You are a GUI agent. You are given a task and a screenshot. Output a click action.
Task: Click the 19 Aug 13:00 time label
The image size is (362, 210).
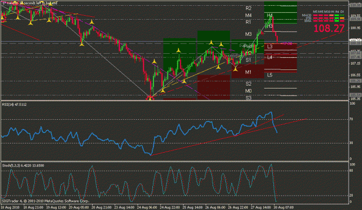coord(56,208)
